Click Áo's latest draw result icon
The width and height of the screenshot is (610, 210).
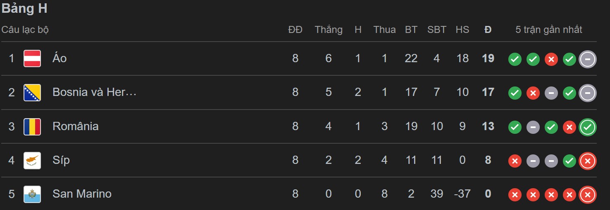[x=587, y=59]
